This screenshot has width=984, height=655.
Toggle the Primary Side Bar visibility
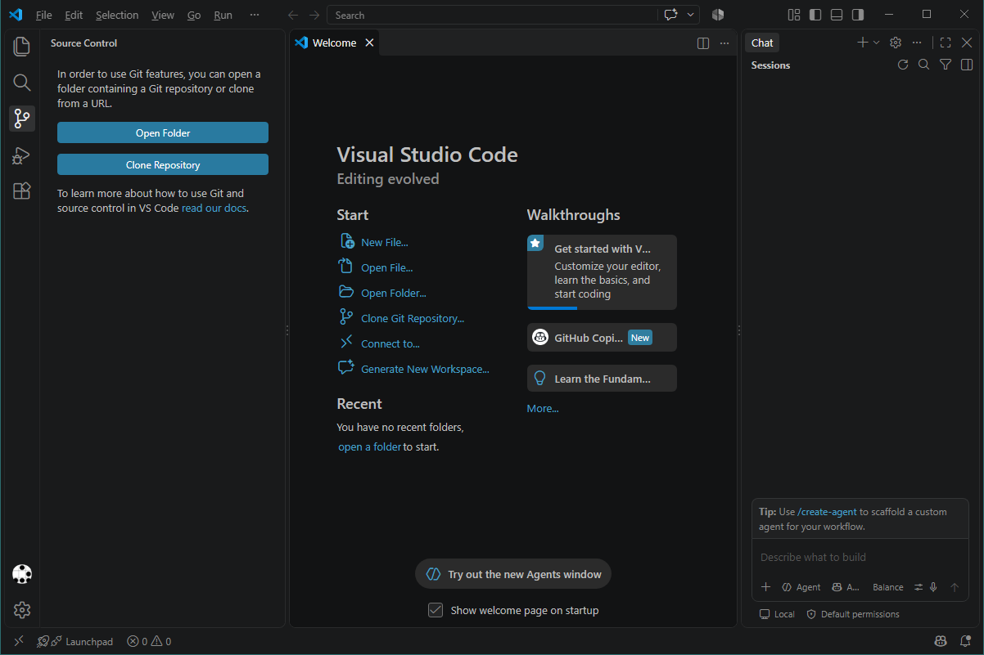[x=815, y=15]
